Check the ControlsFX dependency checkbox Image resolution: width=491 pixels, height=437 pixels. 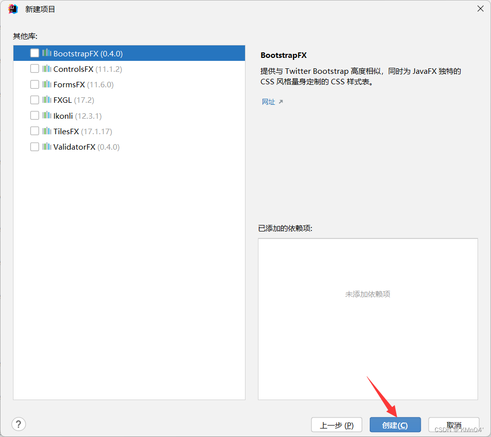(34, 68)
